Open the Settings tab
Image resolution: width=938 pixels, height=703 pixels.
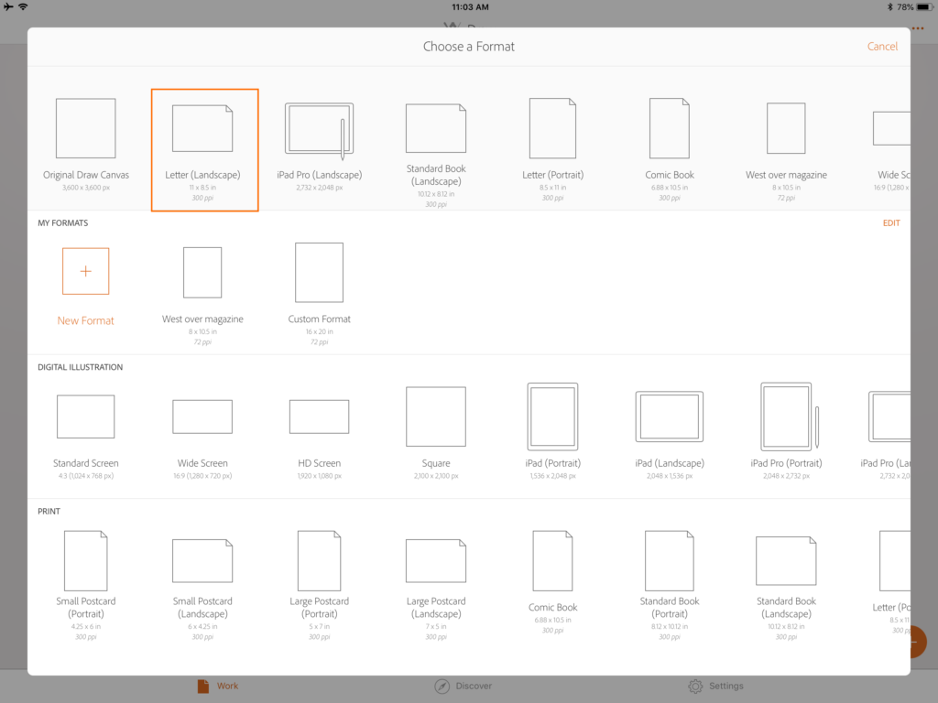click(x=715, y=686)
